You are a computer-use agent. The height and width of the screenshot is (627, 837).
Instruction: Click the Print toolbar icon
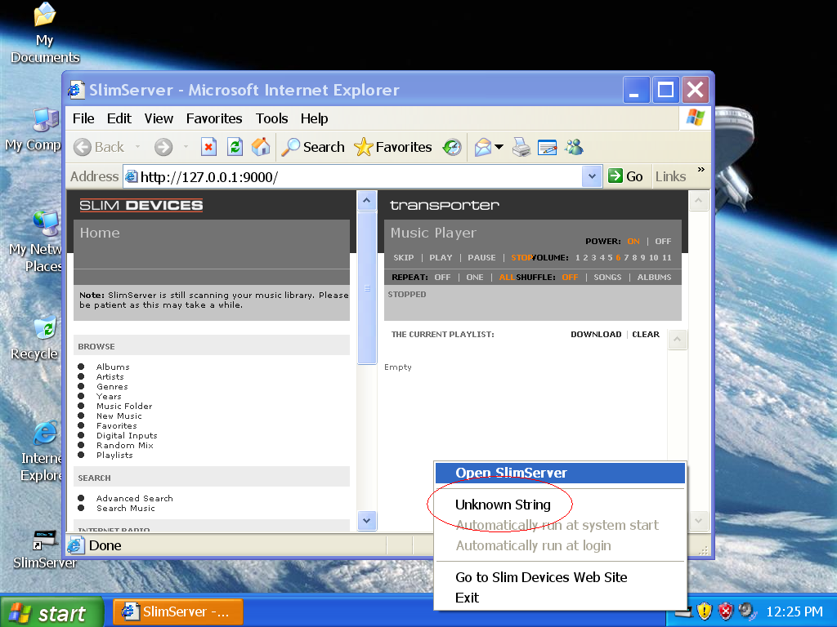[x=521, y=147]
